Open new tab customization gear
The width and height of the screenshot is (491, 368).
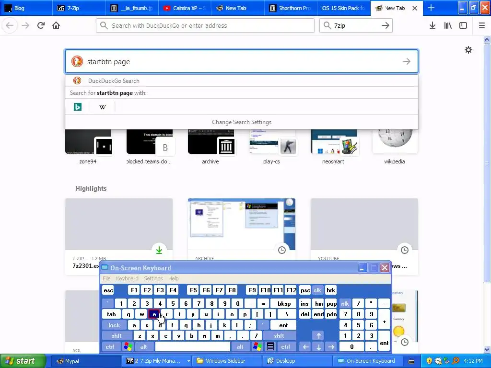(468, 50)
